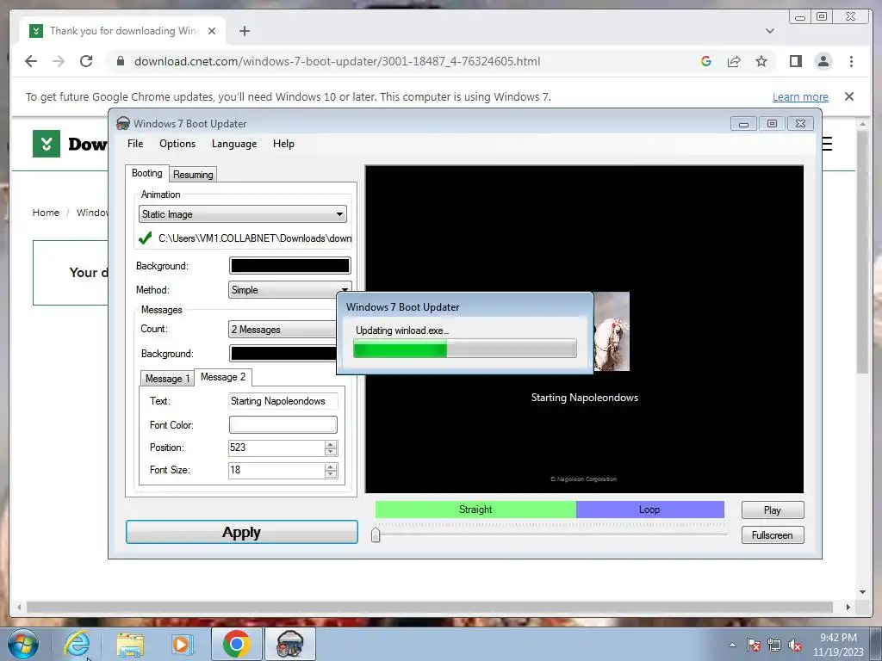Click the green Download.com logo icon
882x661 pixels.
[x=47, y=144]
